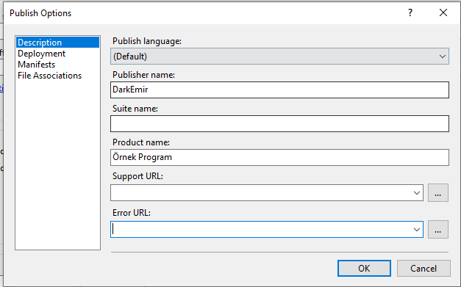This screenshot has height=287, width=461.
Task: Click the Publisher name field containing DarkEmir
Action: (x=279, y=90)
